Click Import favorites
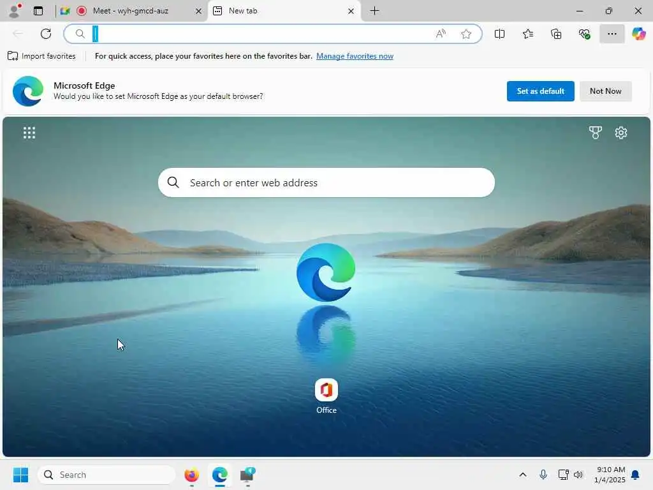 [x=41, y=56]
